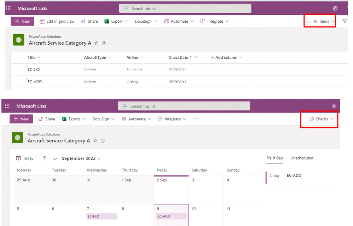Open app launcher in bottom Microsoft Lists window
Screen dimensions: 353x226
[7, 106]
